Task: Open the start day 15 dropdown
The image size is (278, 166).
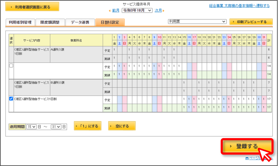Action: [31, 127]
